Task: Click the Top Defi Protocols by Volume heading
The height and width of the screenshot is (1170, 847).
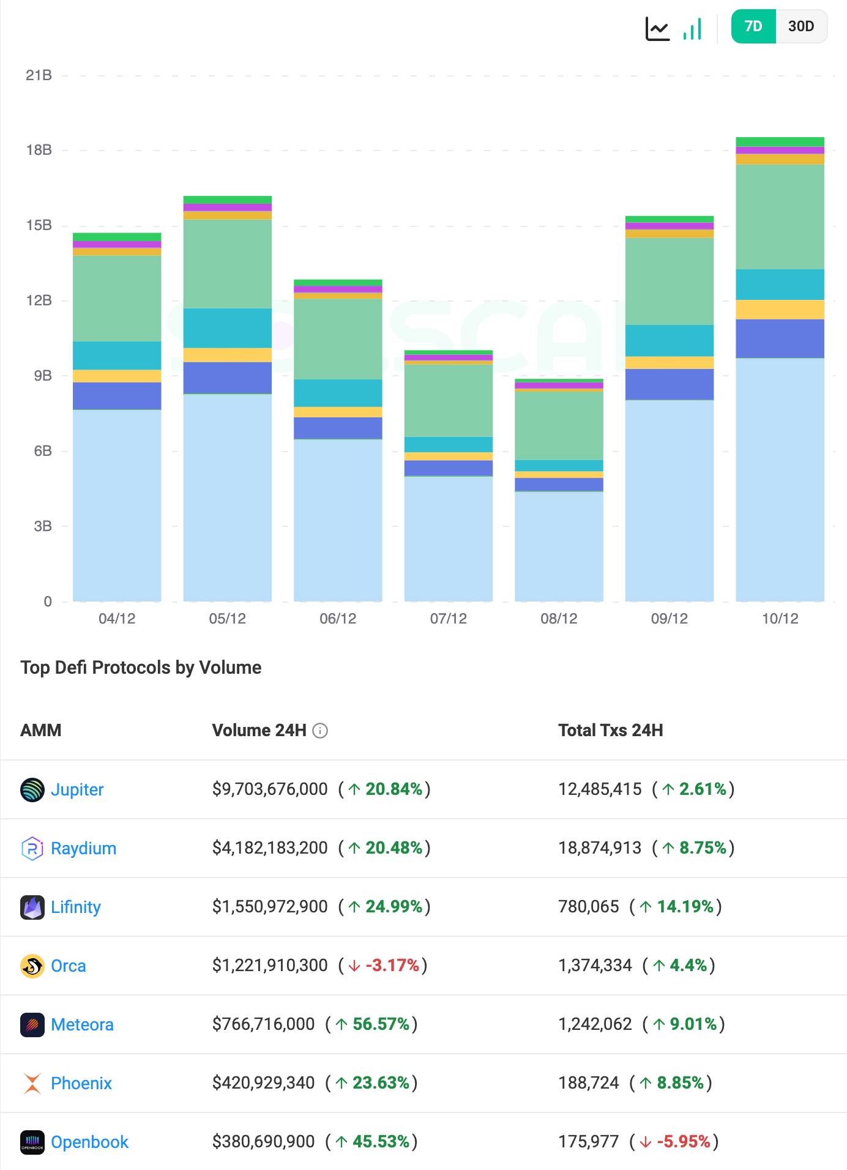Action: (141, 668)
